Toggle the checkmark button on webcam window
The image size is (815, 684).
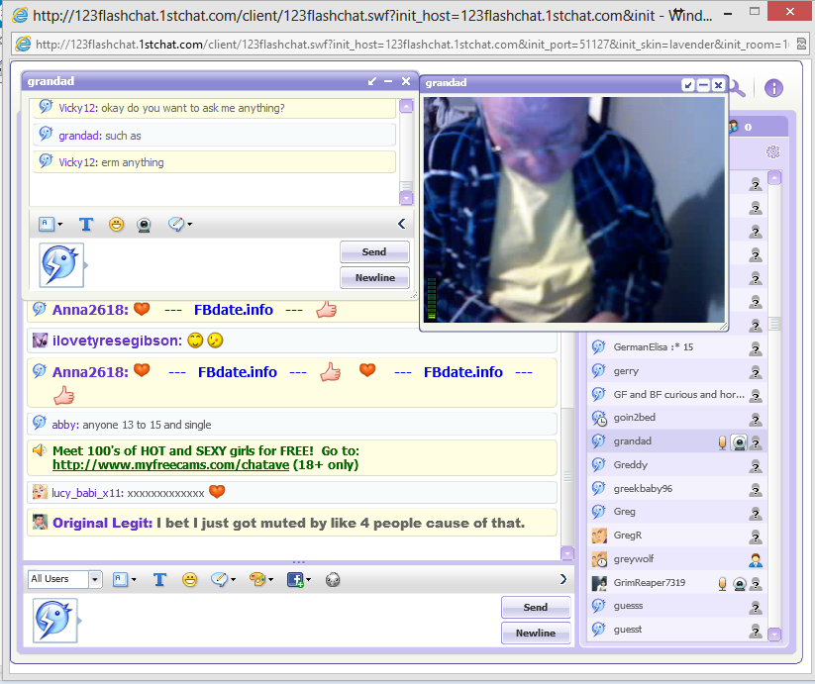(x=688, y=85)
